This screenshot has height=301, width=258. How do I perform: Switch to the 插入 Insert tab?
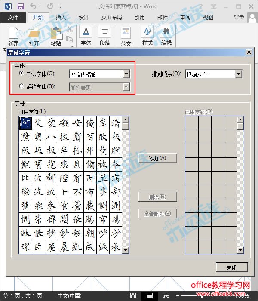tap(61, 18)
